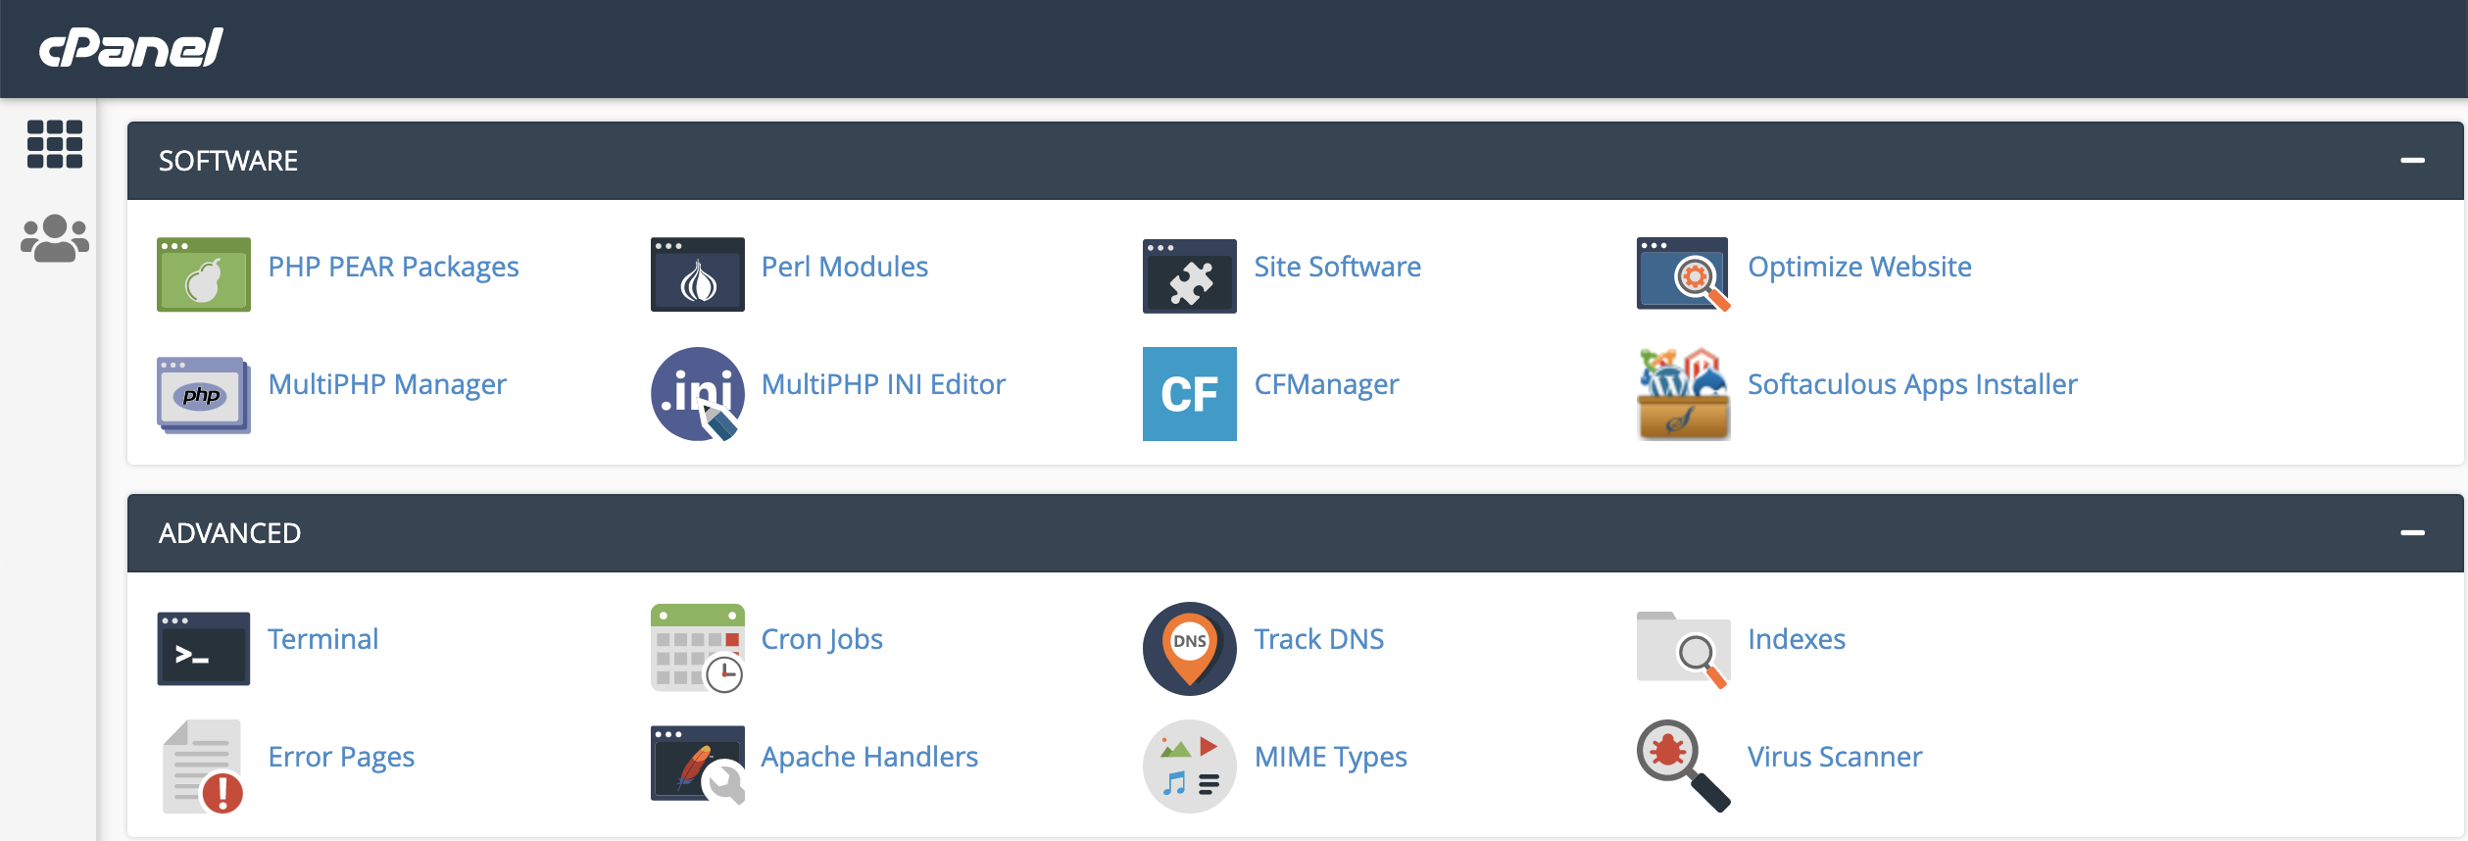Open the Virus Scanner link
This screenshot has height=841, width=2468.
point(1835,757)
